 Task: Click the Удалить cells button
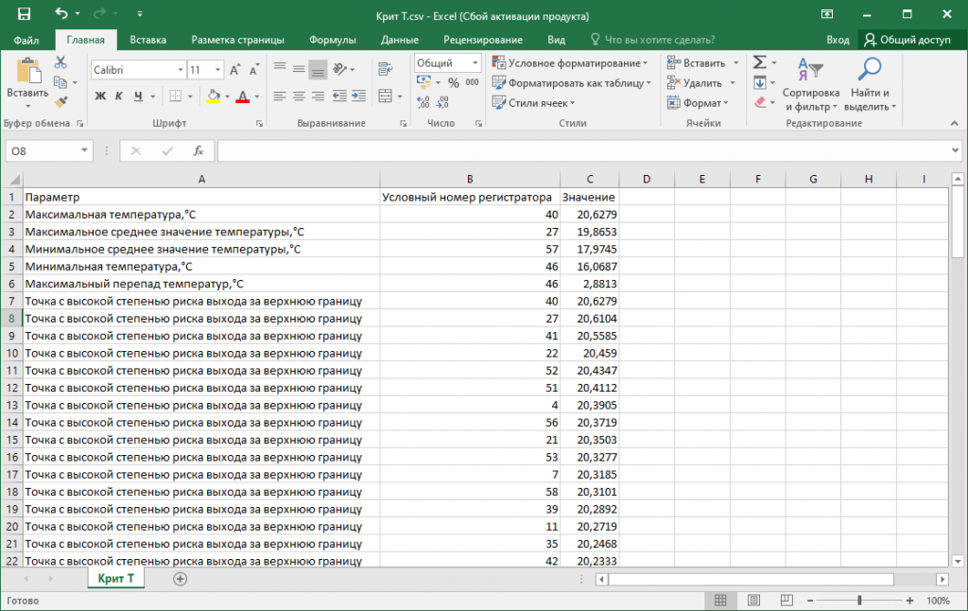(701, 83)
